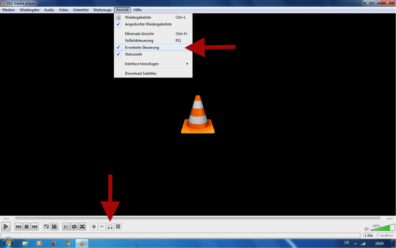Launch Windows Media Player from taskbar

pos(39,243)
